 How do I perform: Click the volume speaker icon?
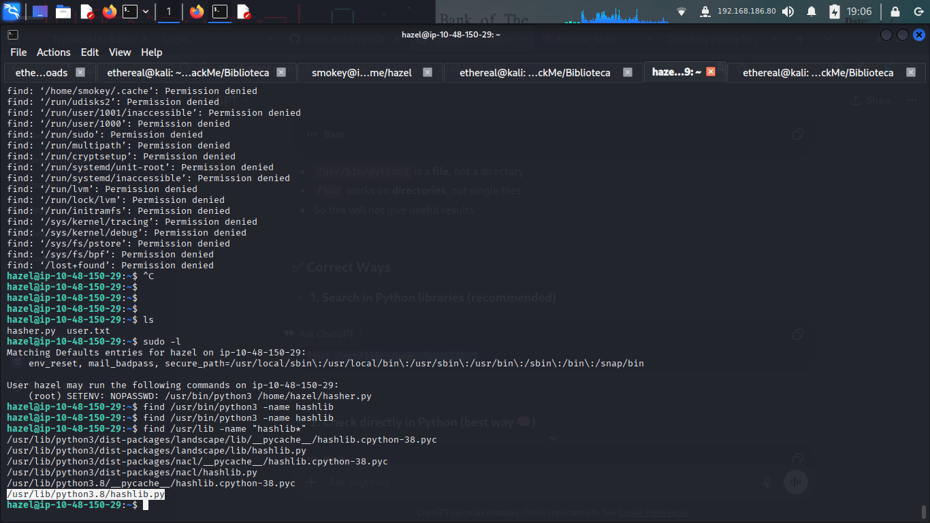788,12
